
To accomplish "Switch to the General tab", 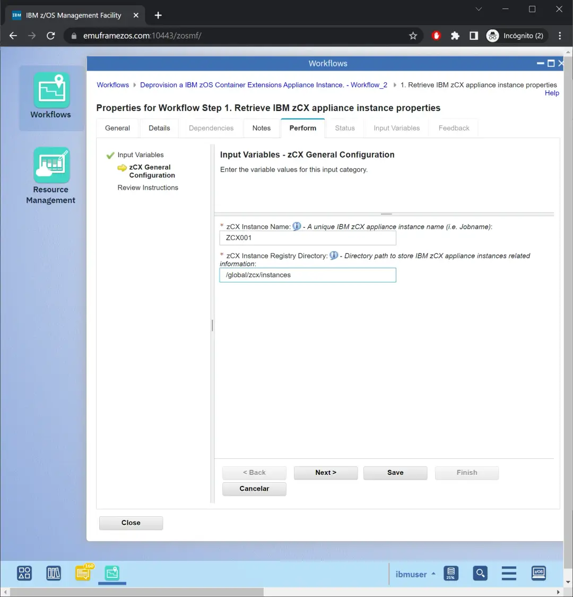I will [x=117, y=128].
